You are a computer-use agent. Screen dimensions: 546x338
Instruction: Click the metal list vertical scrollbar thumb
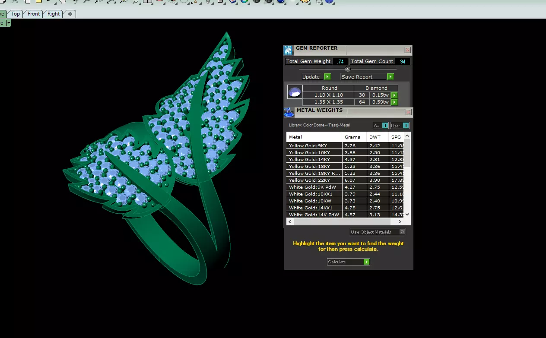pyautogui.click(x=407, y=153)
